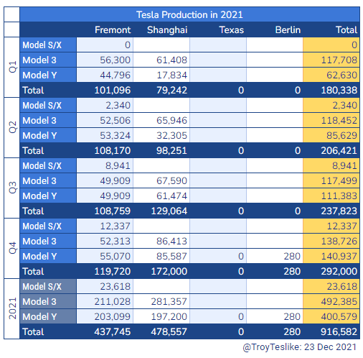This screenshot has height=358, width=363.
Task: Click yearly Fremont total 437,745
Action: tap(105, 331)
